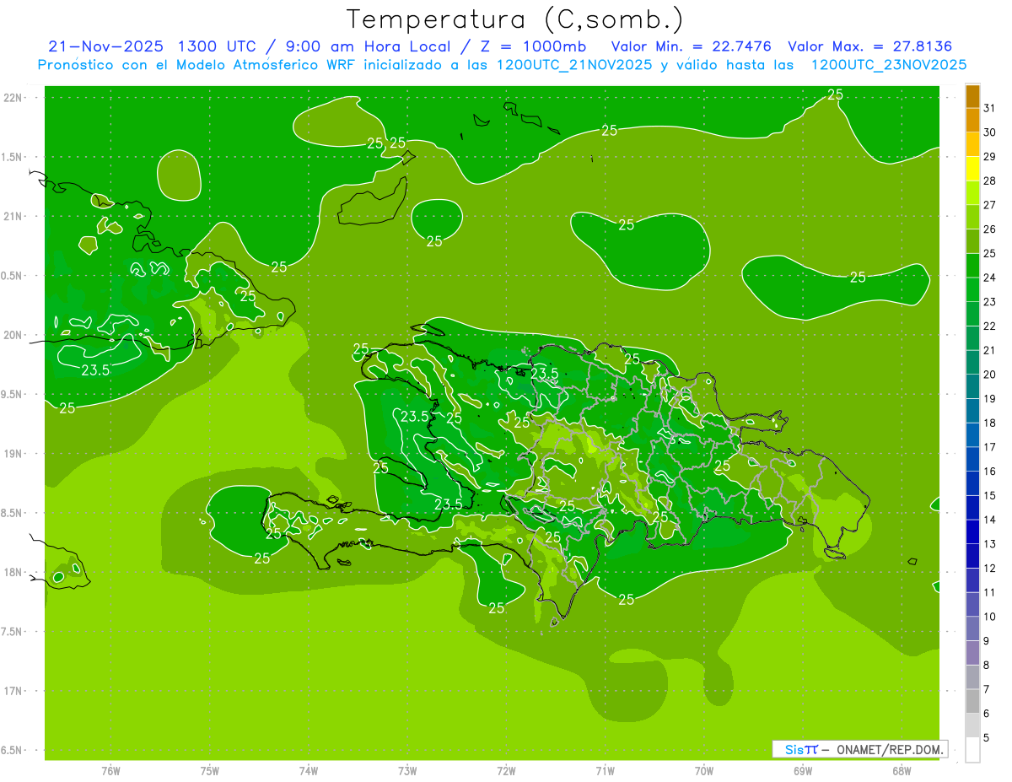Screen dimensions: 1012x782
Task: Click the legend scale value 14
Action: coord(990,520)
